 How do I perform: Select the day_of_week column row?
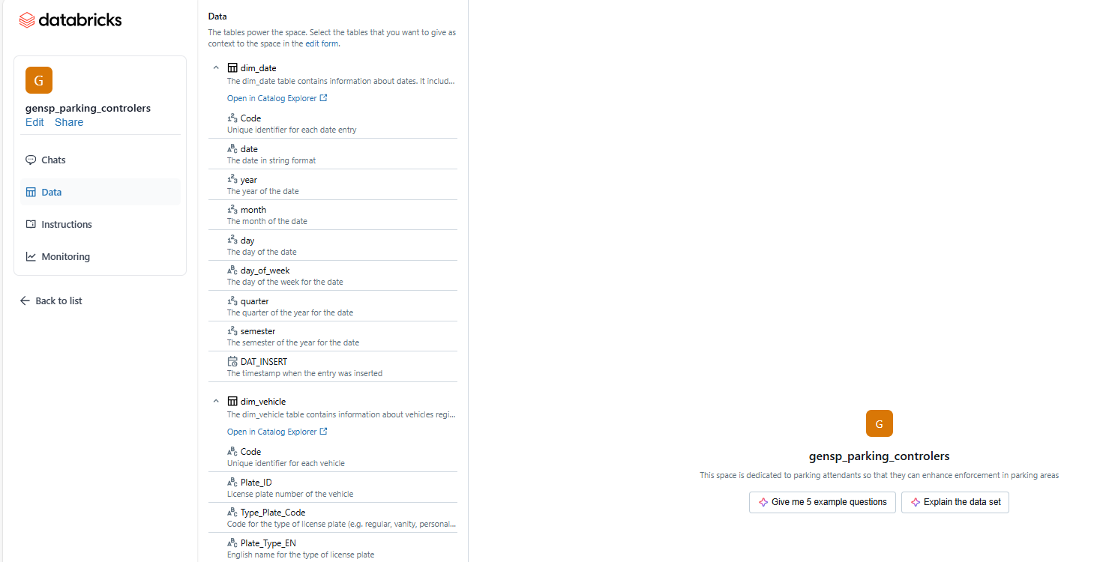tap(342, 276)
